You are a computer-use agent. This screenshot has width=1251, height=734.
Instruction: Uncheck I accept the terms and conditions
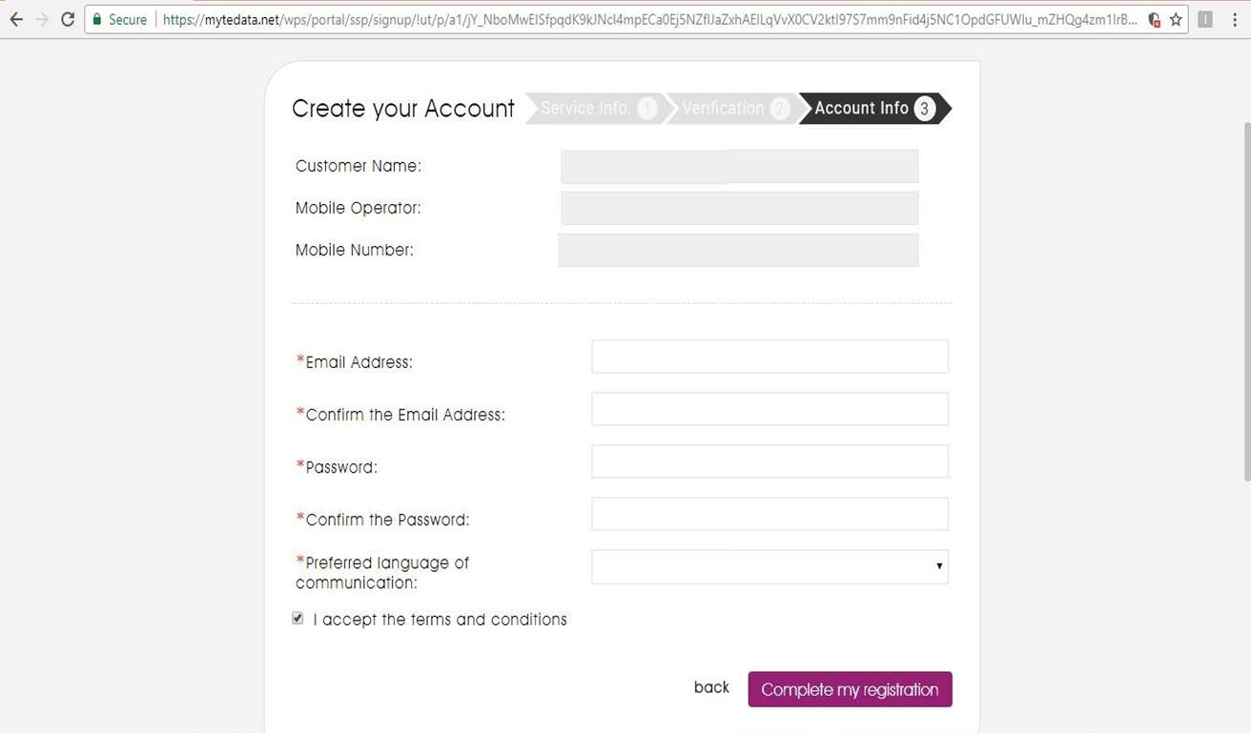coord(297,619)
